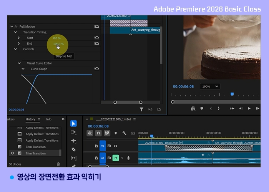Image resolution: width=269 pixels, height=192 pixels.
Task: Show more panel tabs double-chevron
Action: tap(63, 119)
